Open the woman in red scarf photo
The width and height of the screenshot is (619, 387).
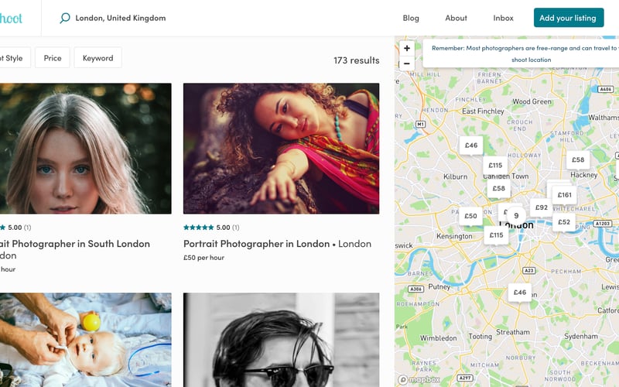tap(281, 149)
